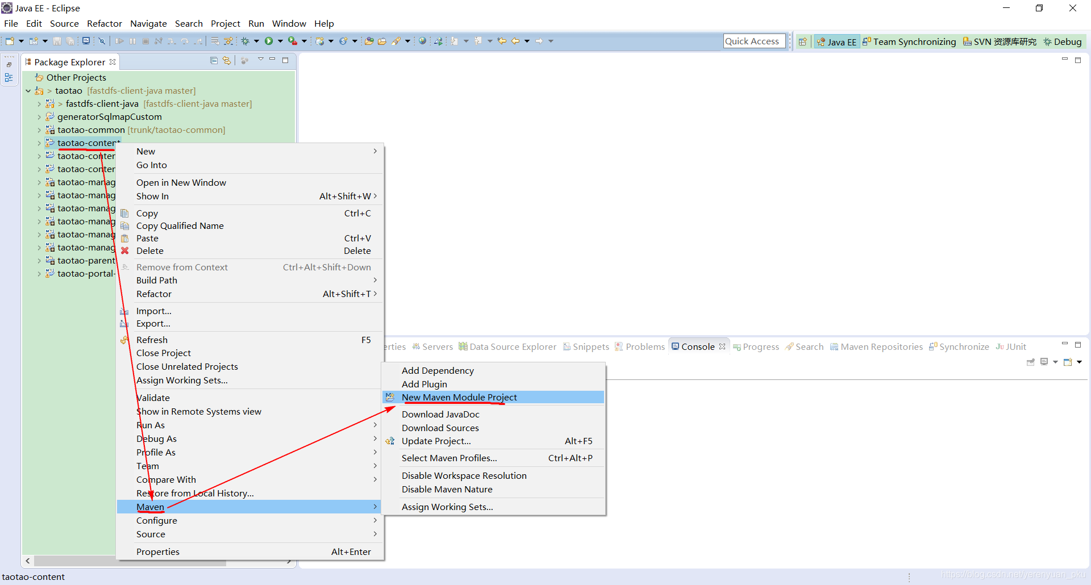Screen dimensions: 1091x585
Task: Click the Package Explorer horizontal scrollbar
Action: pyautogui.click(x=130, y=561)
